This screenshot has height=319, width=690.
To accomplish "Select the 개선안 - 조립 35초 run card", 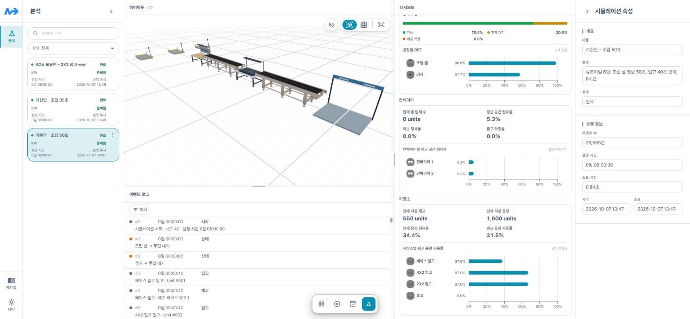I will click(73, 109).
